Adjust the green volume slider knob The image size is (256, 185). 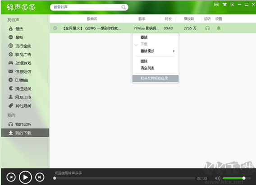point(244,178)
